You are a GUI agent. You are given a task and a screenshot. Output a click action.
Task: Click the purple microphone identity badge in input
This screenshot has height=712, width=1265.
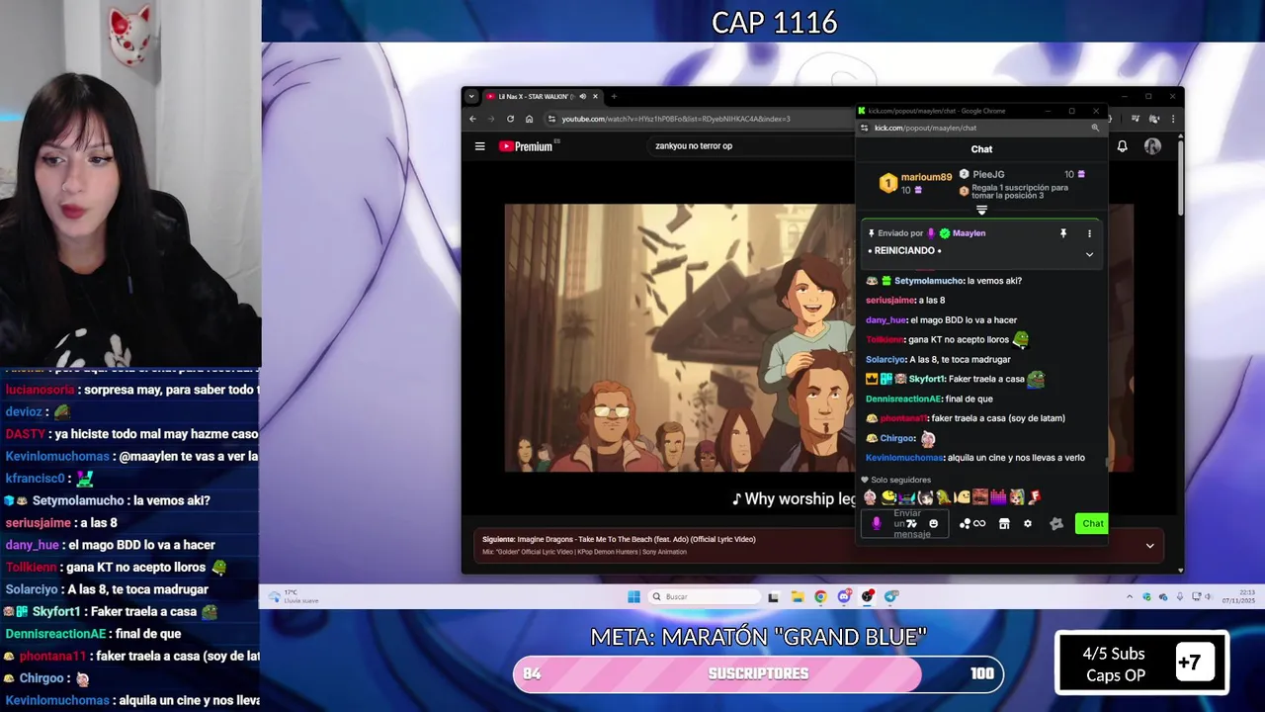tap(876, 523)
